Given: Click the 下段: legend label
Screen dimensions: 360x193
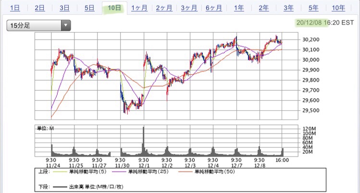Looking at the screenshot, I should tap(44, 187).
